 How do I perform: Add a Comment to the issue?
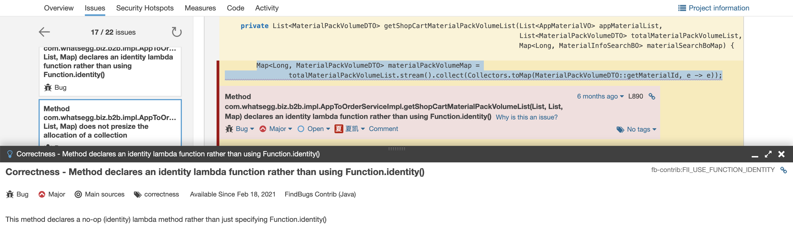click(x=383, y=129)
